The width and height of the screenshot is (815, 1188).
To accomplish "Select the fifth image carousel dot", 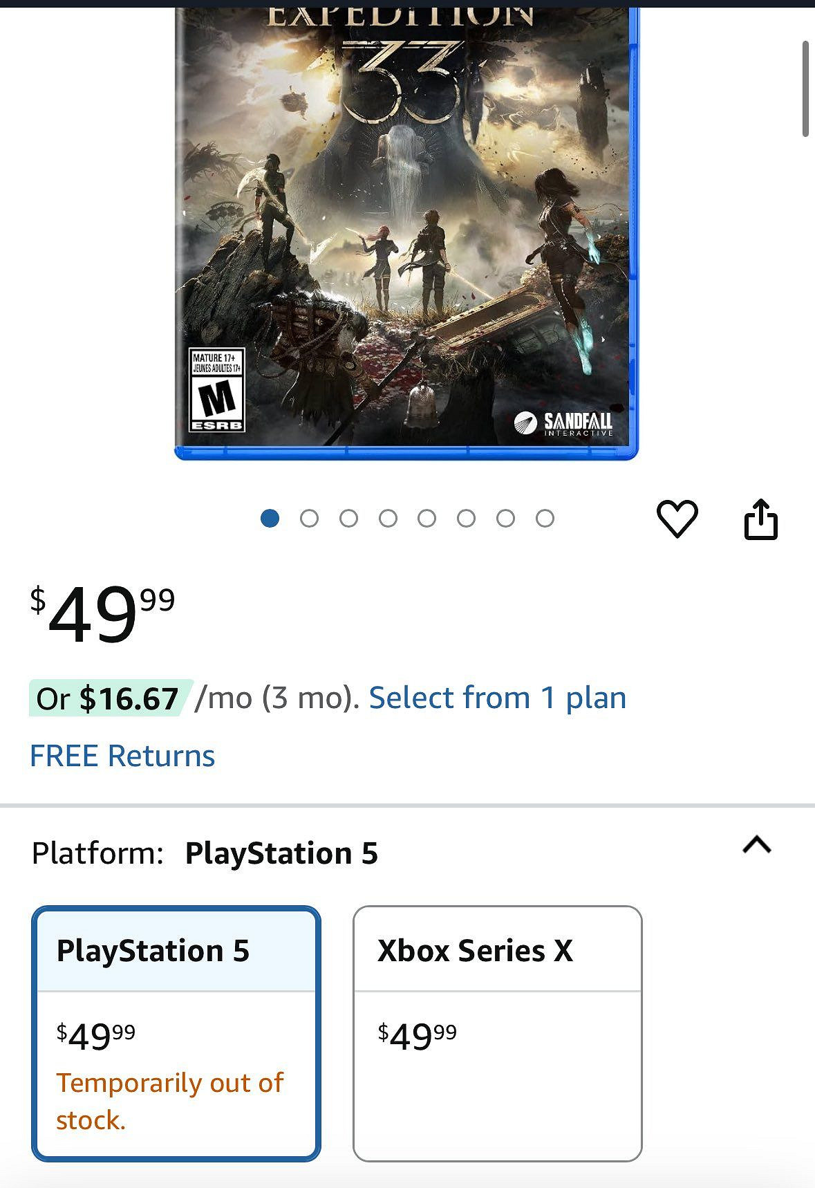I will [x=427, y=518].
